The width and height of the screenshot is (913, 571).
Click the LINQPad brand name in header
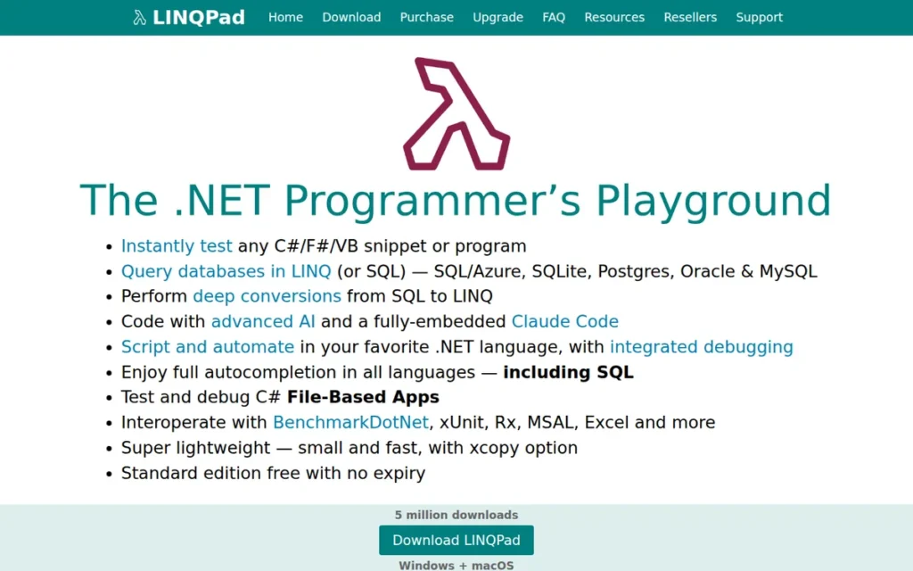(199, 18)
